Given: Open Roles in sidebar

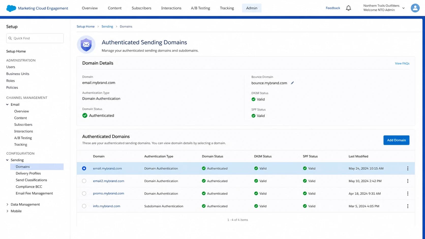Looking at the screenshot, I should coord(10,81).
